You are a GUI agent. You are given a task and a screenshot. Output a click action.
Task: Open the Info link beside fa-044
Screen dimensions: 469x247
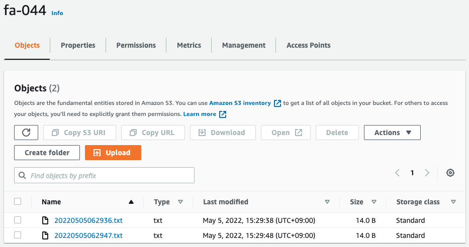[x=57, y=13]
